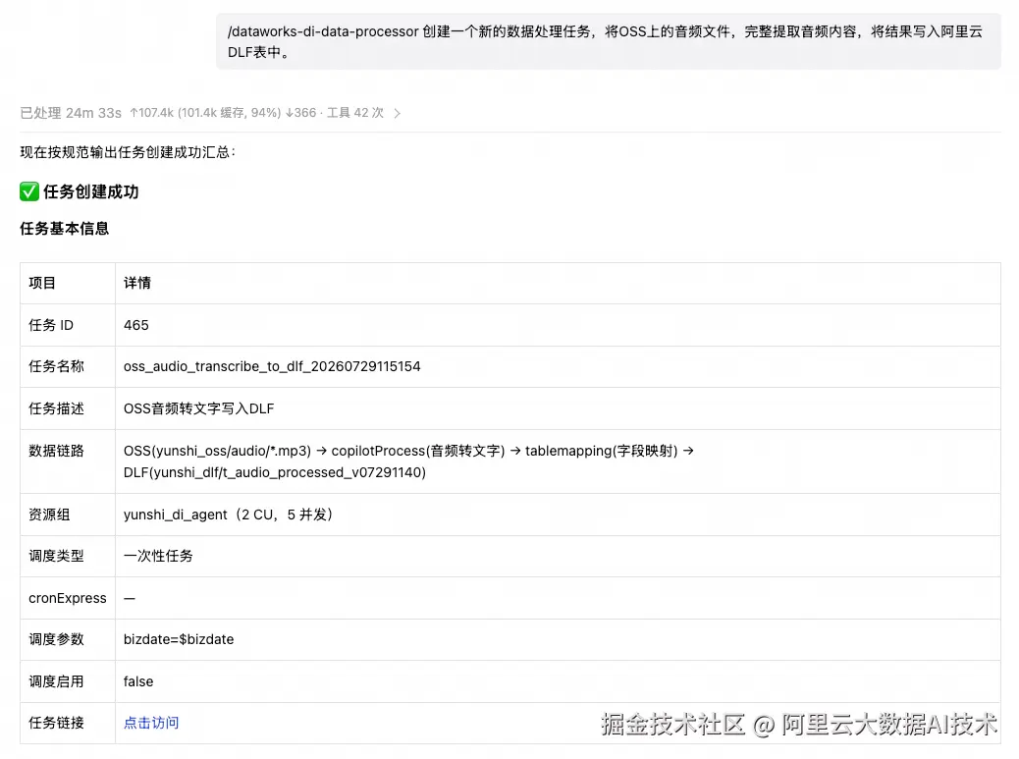
Task: Select the 详情 column header
Action: click(137, 283)
